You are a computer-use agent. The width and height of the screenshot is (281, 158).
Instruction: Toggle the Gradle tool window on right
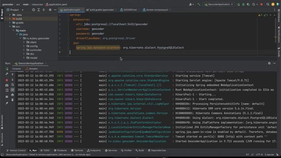pyautogui.click(x=279, y=52)
